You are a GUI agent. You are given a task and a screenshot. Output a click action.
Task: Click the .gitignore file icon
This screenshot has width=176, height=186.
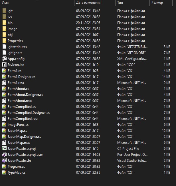pyautogui.click(x=4, y=53)
